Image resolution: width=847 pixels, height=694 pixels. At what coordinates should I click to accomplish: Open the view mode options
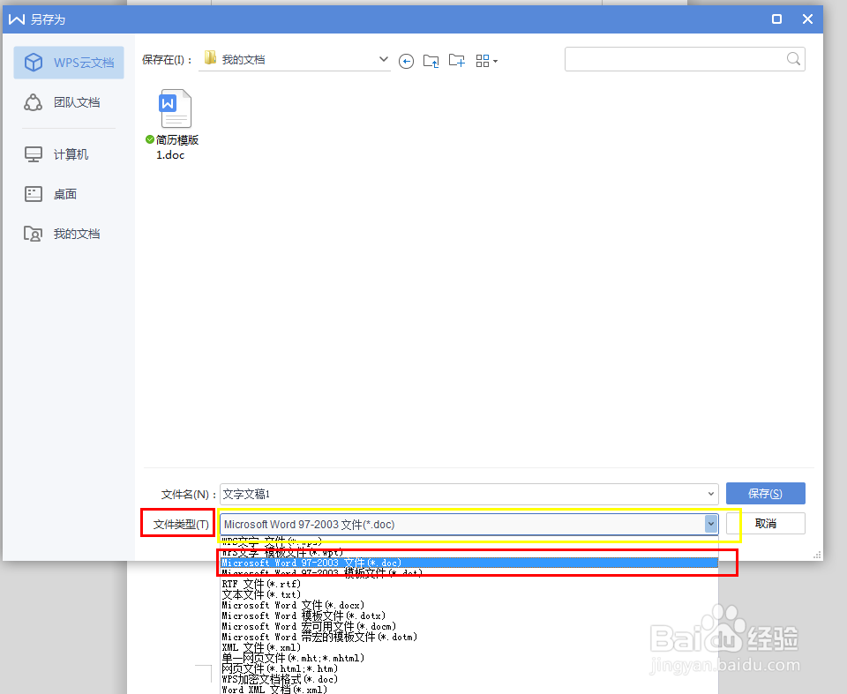[486, 61]
